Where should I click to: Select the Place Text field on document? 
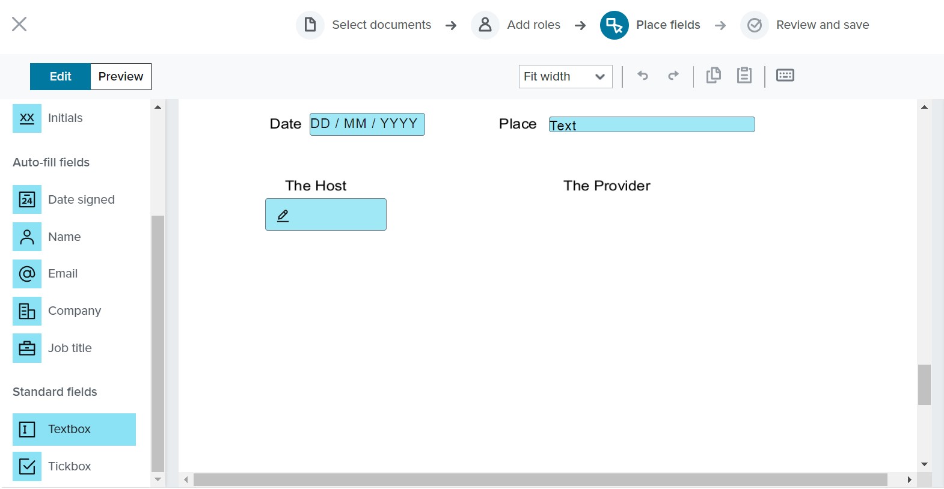pos(652,124)
